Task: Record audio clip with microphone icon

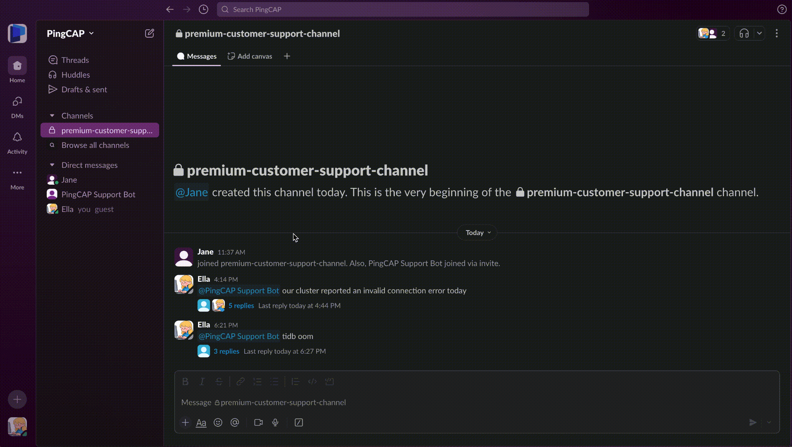Action: click(275, 422)
